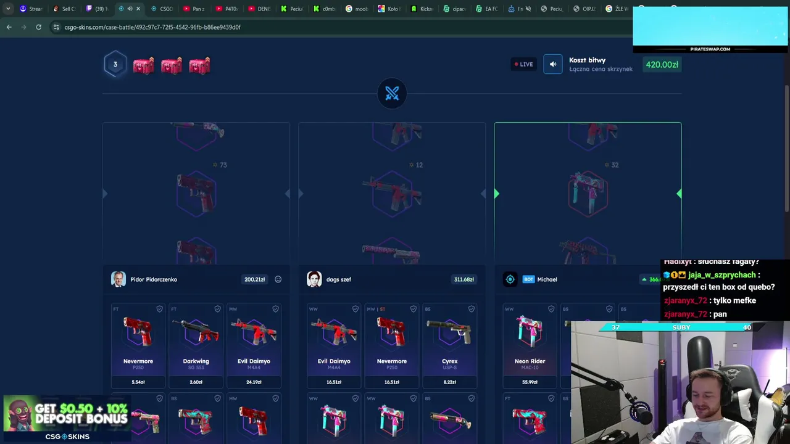The height and width of the screenshot is (444, 790).
Task: Open the Twitch (39) browser tab
Action: [x=97, y=9]
